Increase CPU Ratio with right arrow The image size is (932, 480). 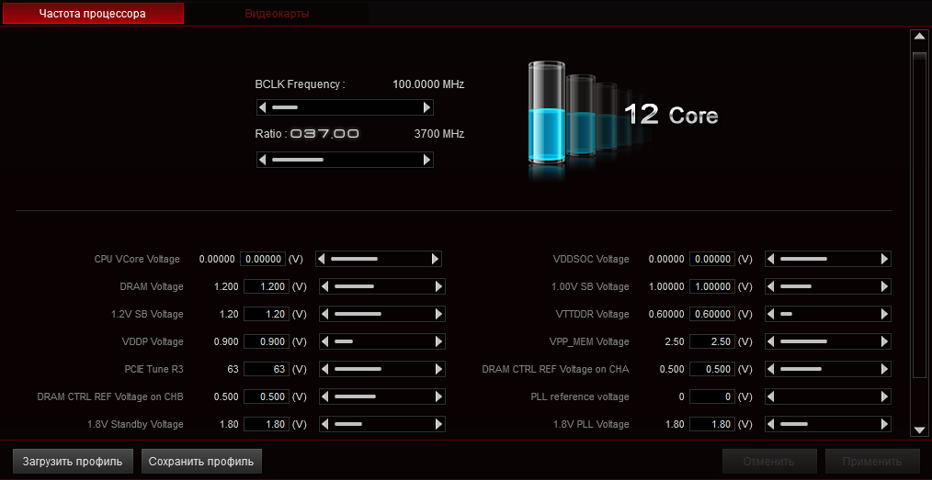coord(426,160)
